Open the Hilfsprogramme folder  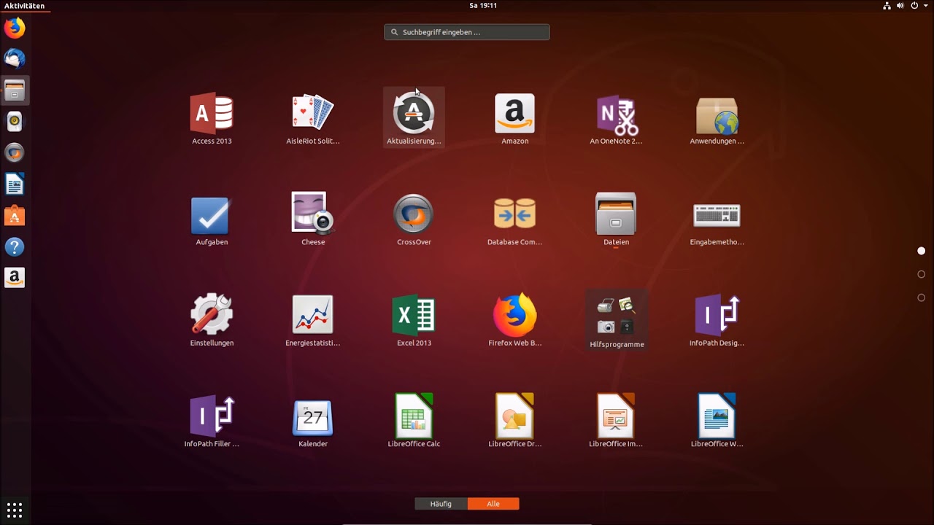[x=617, y=321]
